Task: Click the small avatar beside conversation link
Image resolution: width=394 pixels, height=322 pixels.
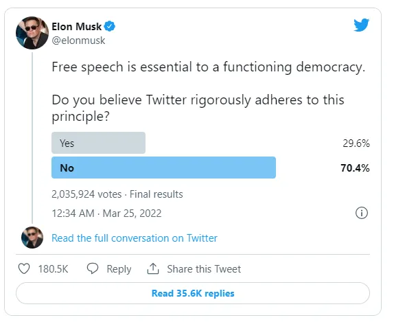Action: (32, 238)
